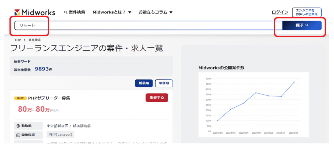Expand the お役立ちコラム dropdown

tap(155, 12)
